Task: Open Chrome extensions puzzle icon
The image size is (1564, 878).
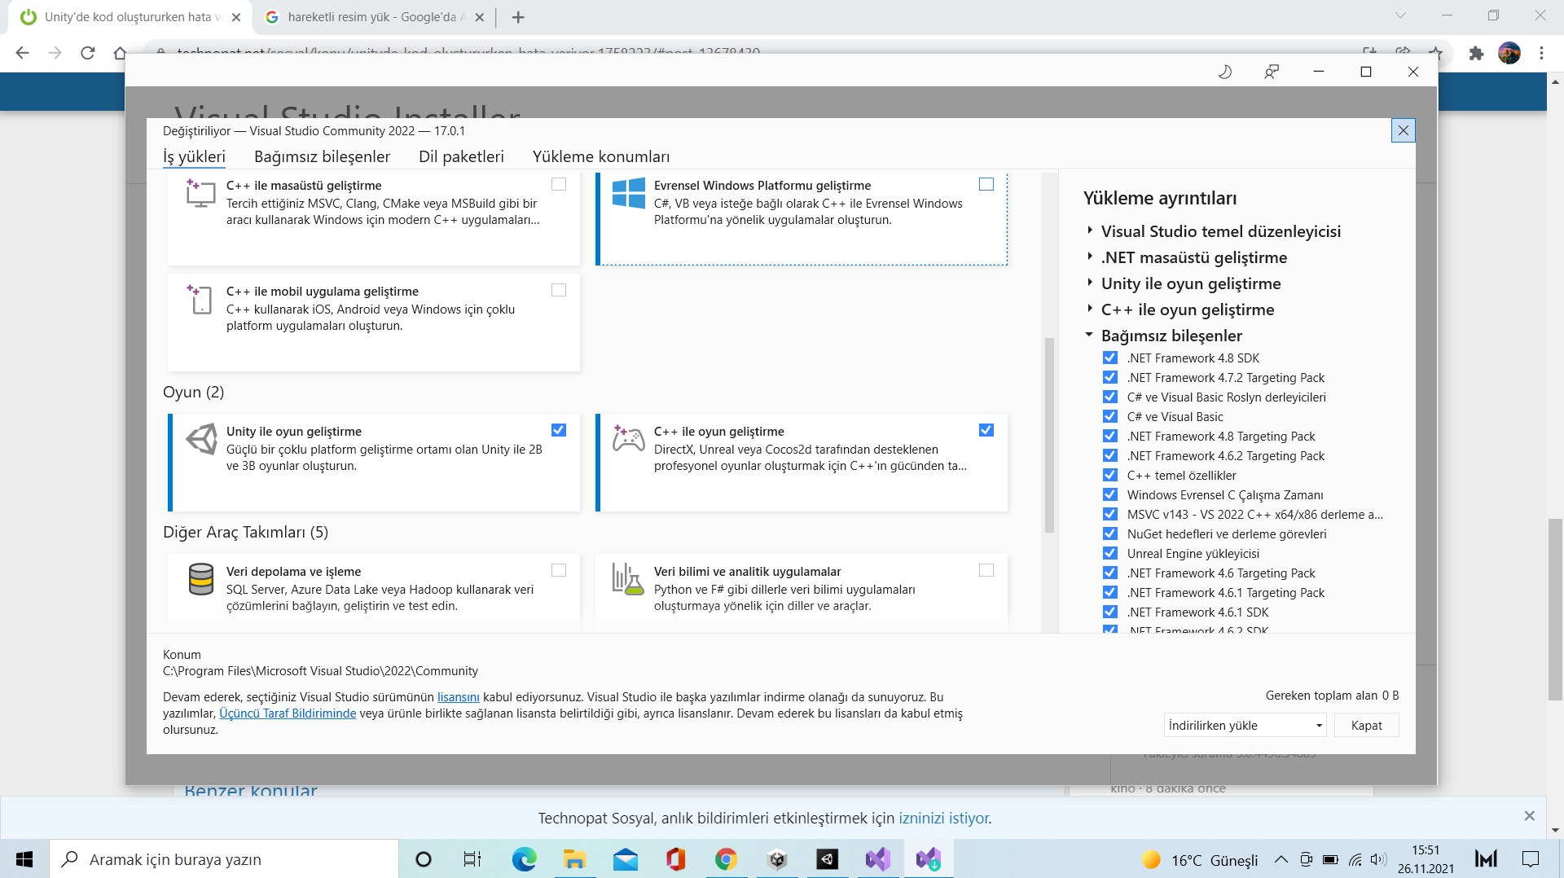Action: pos(1476,53)
